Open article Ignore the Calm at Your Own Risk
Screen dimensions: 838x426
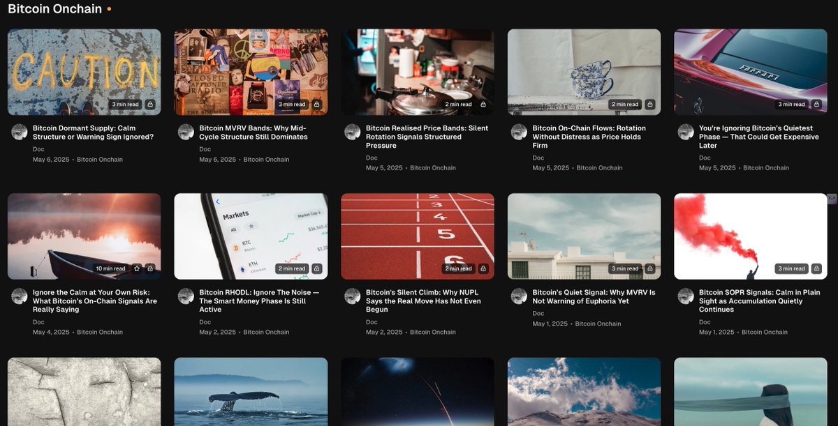(x=95, y=301)
